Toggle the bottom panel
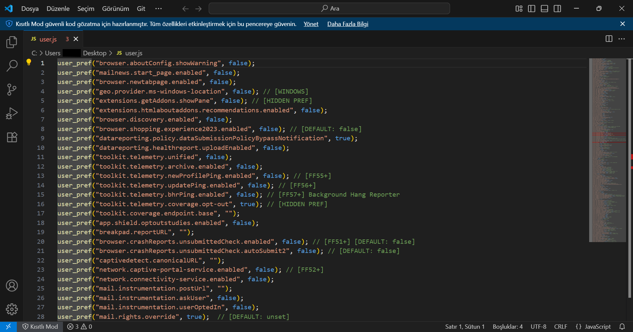The height and width of the screenshot is (332, 633). pos(545,9)
